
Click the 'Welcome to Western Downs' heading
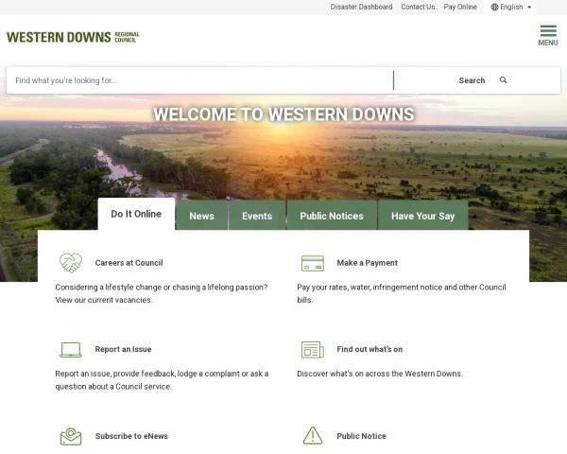point(283,114)
